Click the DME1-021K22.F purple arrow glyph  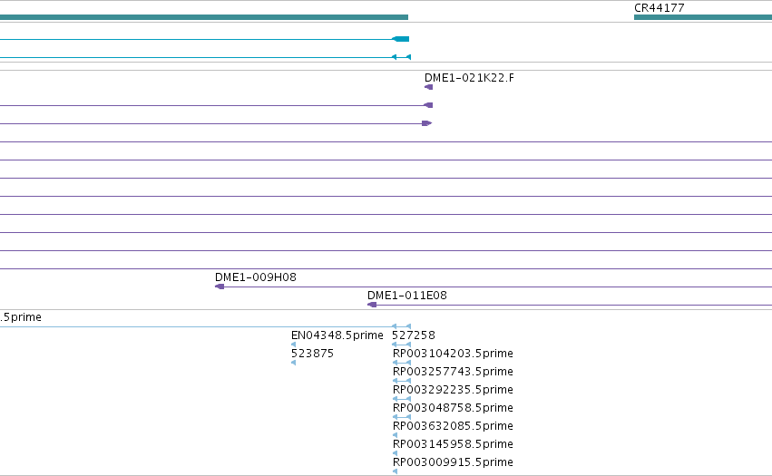pos(429,87)
